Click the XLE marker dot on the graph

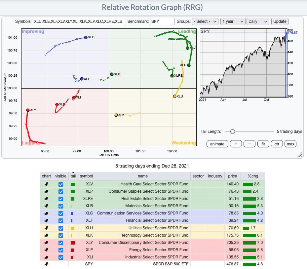coord(57,104)
